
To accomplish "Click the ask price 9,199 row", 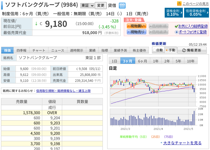I will (52, 139).
